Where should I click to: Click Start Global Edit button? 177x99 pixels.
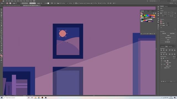[x=167, y=42]
